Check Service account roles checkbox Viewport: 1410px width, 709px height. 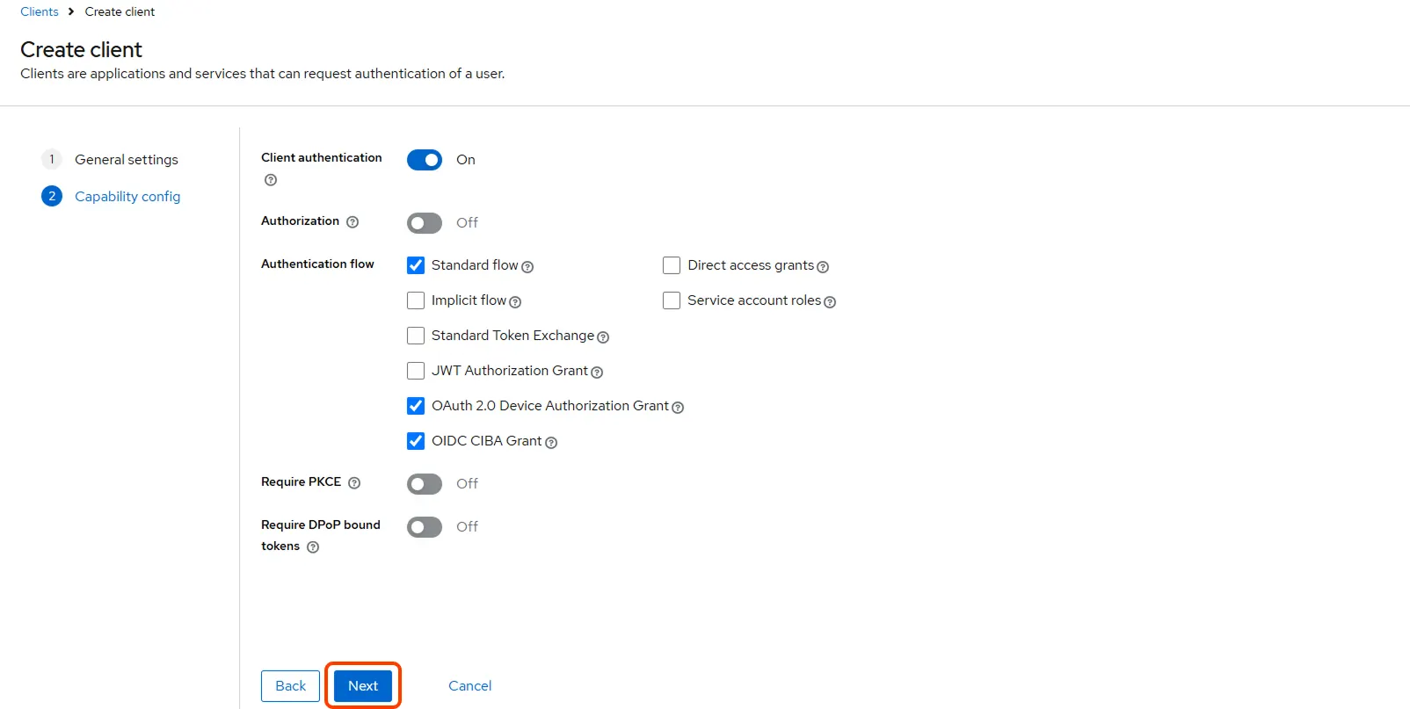coord(672,300)
